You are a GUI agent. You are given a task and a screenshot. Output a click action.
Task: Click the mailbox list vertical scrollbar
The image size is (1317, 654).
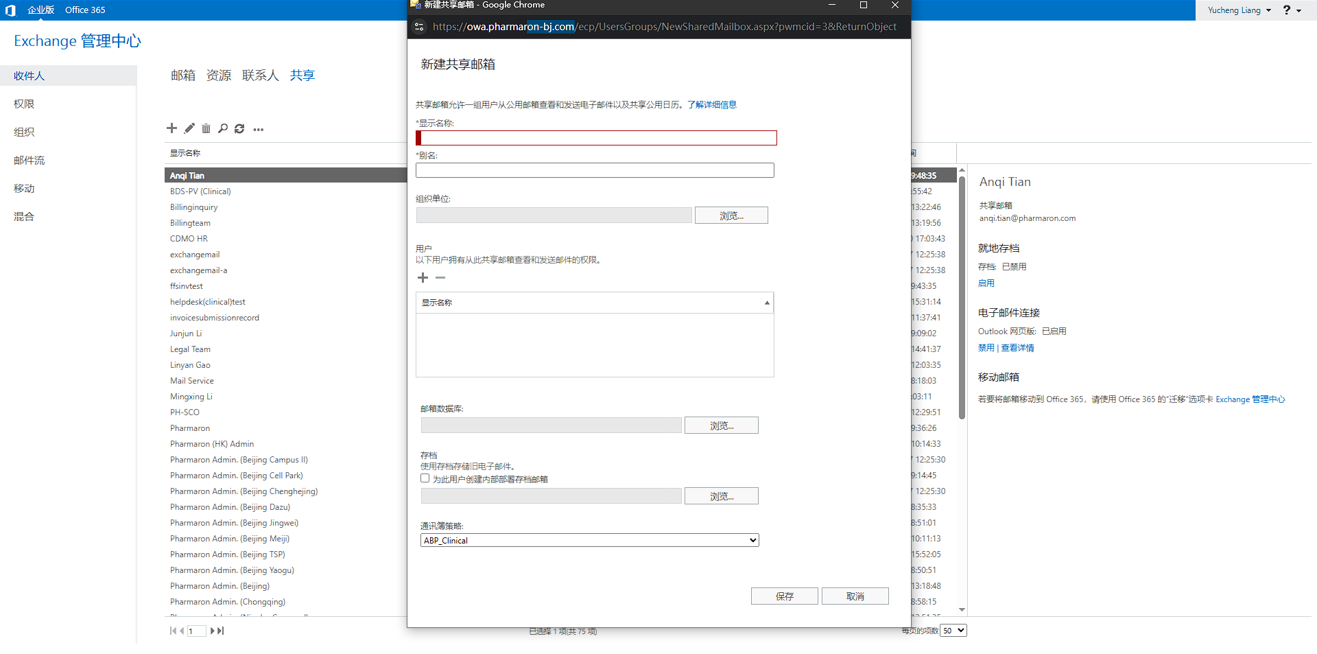pos(962,299)
